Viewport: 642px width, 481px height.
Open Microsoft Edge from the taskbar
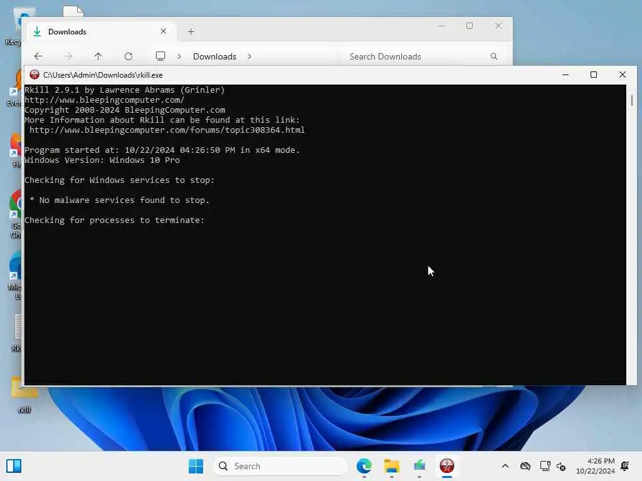(364, 466)
